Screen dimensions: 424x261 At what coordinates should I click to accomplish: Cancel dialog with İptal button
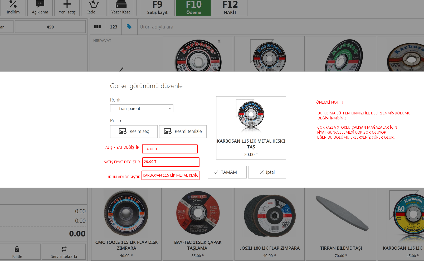point(267,172)
